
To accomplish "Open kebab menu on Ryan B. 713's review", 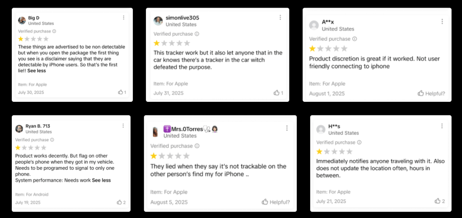I will pyautogui.click(x=121, y=125).
